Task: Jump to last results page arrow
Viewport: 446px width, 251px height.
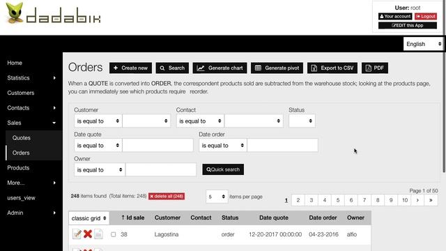Action: (x=431, y=200)
